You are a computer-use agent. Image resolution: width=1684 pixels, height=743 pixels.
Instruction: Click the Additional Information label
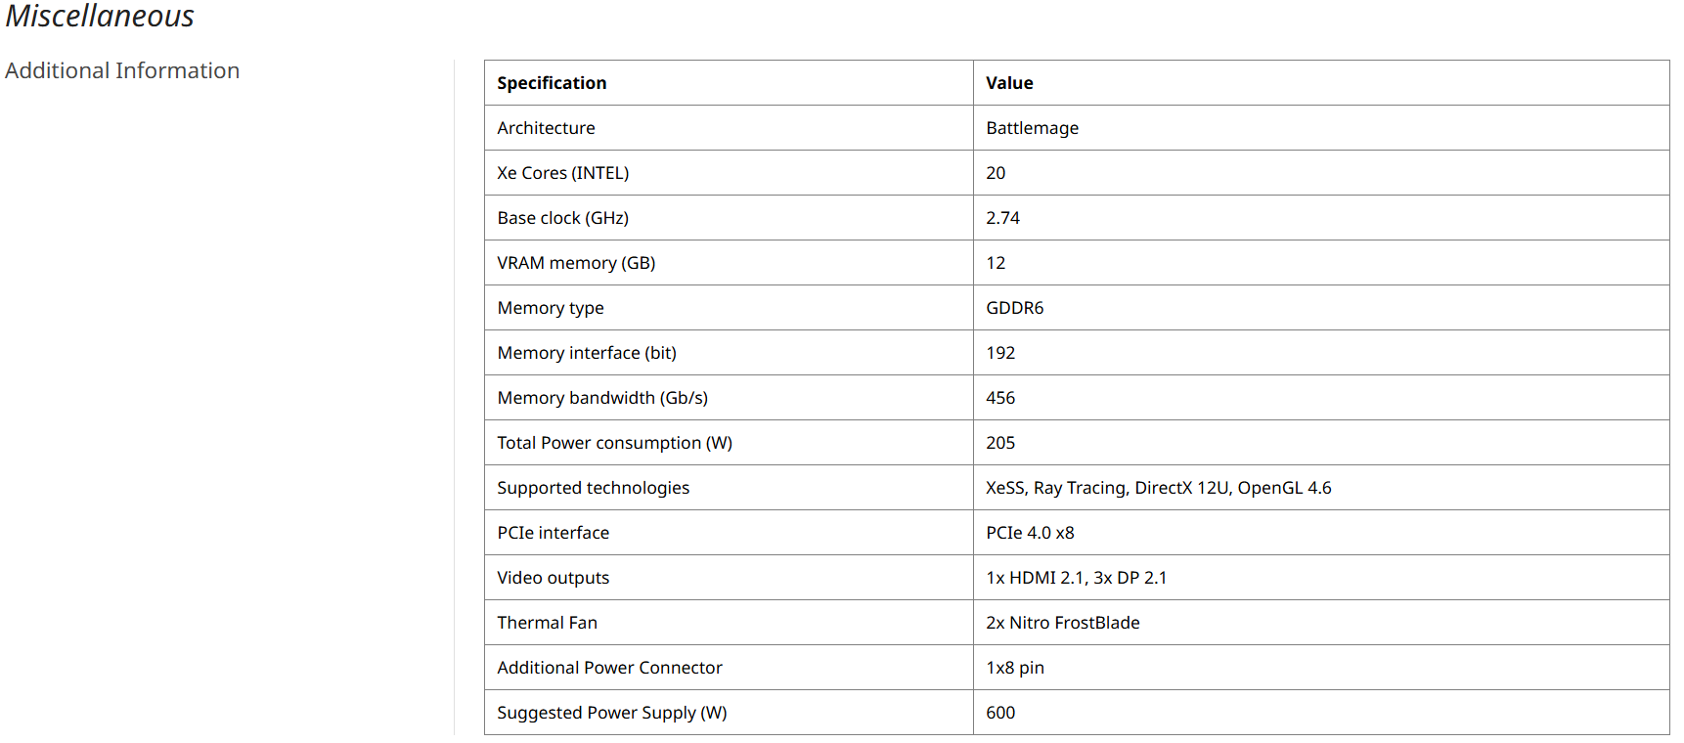tap(122, 71)
